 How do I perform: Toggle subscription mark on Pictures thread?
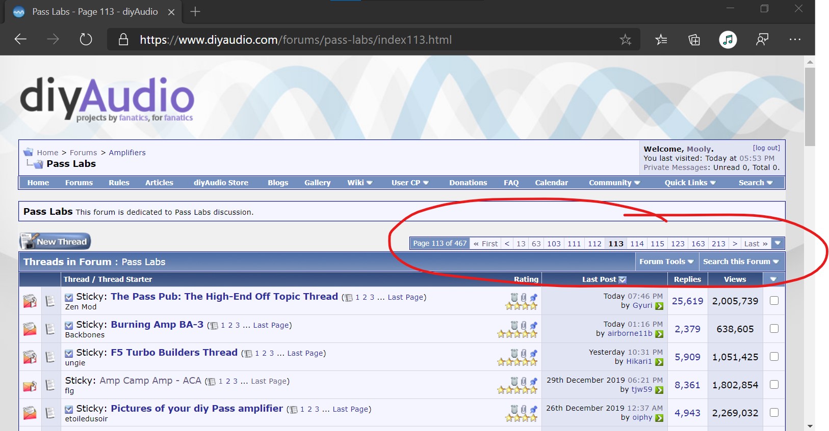[x=69, y=409]
